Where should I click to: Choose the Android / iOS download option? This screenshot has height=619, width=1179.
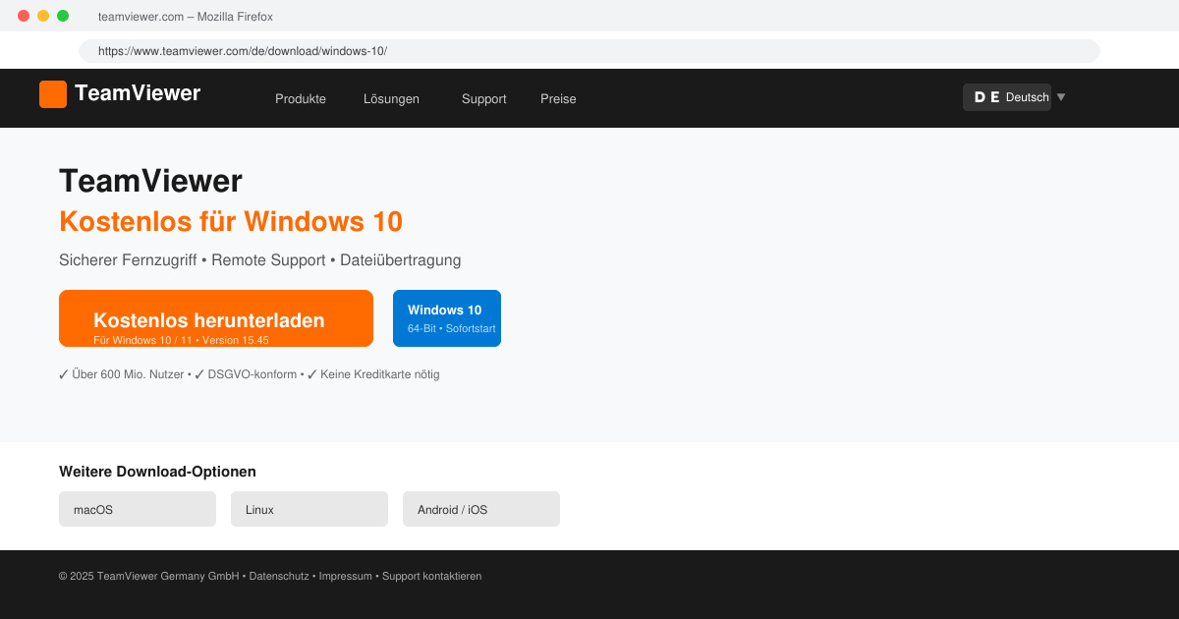[x=481, y=509]
